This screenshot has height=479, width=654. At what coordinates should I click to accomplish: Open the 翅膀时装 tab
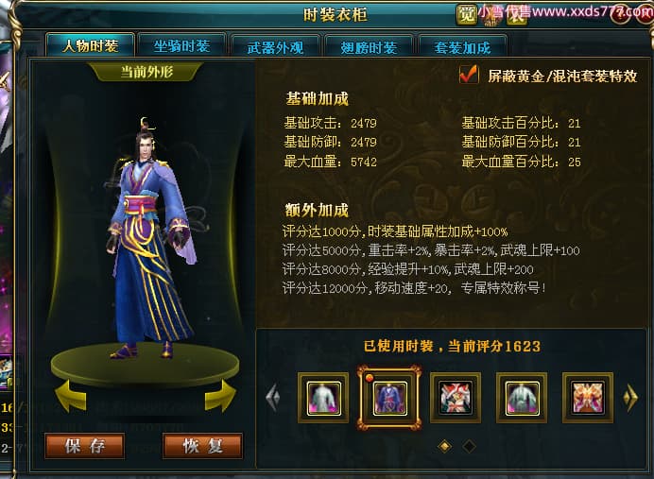point(369,46)
